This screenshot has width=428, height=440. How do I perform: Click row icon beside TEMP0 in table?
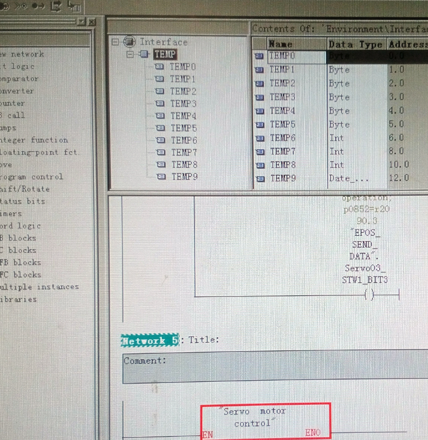259,56
